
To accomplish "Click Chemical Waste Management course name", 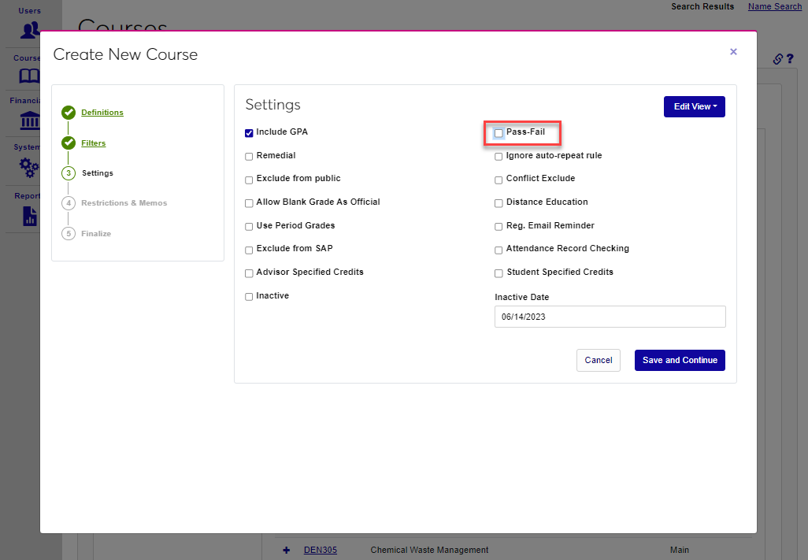I will pos(429,550).
